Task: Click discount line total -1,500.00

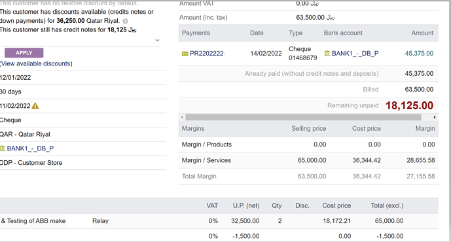Action: 390,236
